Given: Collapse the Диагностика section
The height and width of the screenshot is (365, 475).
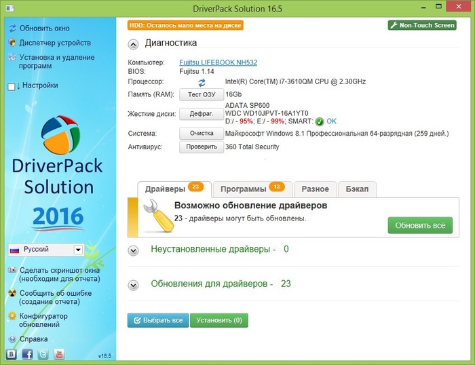Looking at the screenshot, I should 134,43.
